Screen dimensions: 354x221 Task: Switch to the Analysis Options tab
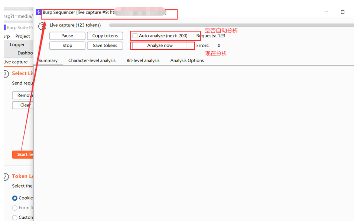click(x=187, y=60)
